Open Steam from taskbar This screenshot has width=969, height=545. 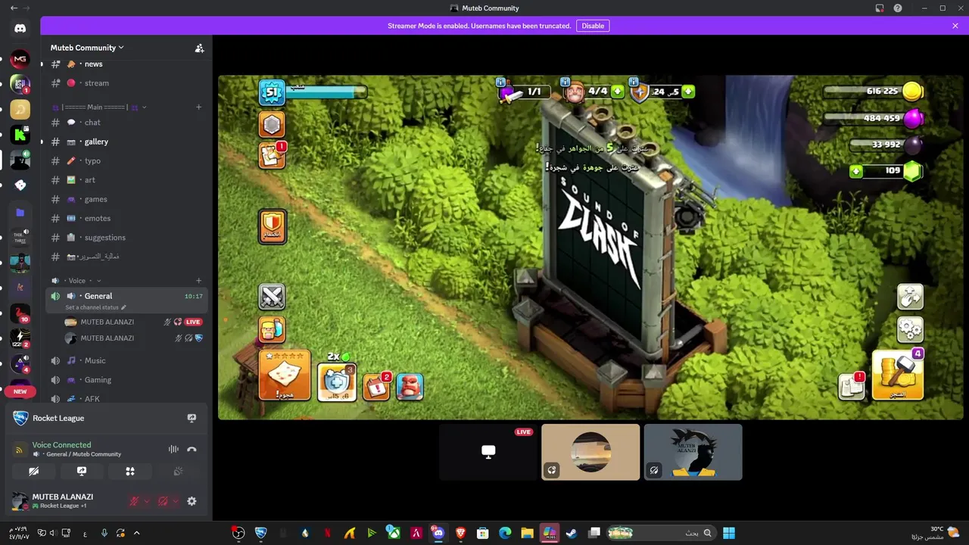point(572,533)
